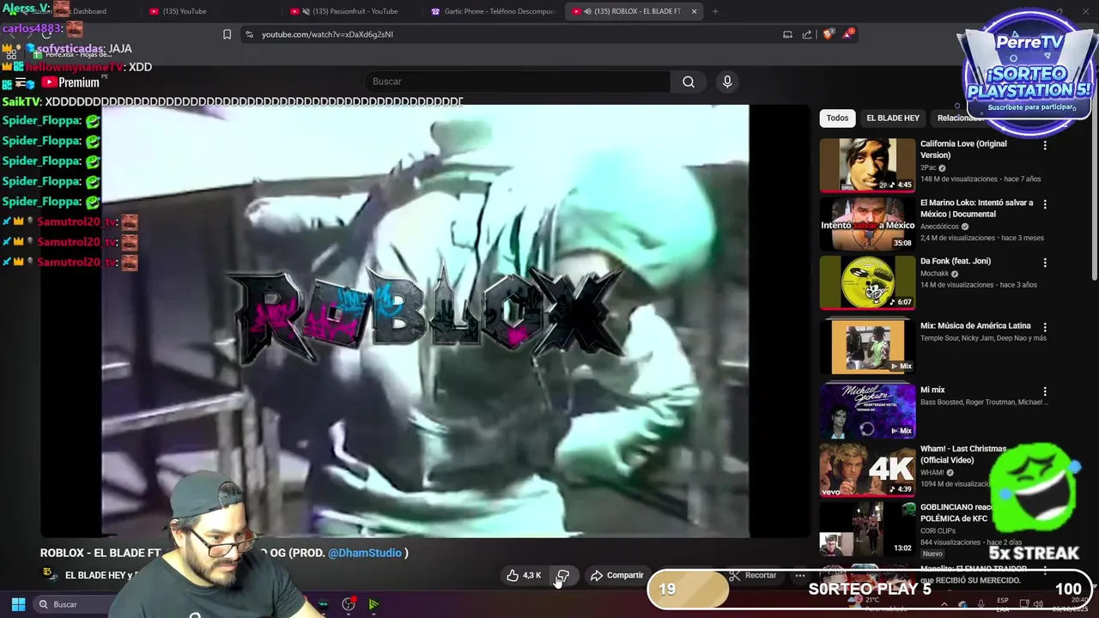Open options menu for Mi mix
The image size is (1099, 618).
pyautogui.click(x=1045, y=391)
